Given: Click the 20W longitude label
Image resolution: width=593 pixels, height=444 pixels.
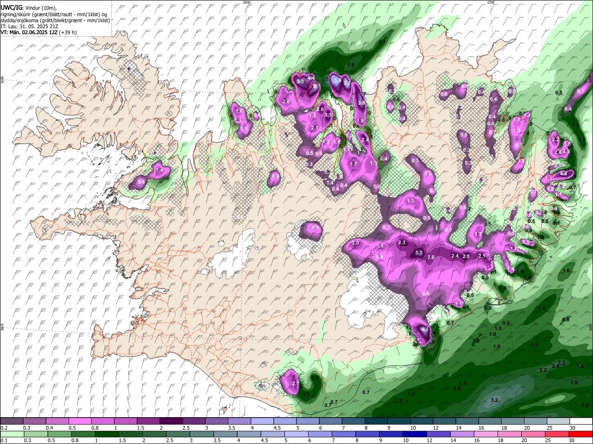Looking at the screenshot, I should click(246, 2).
